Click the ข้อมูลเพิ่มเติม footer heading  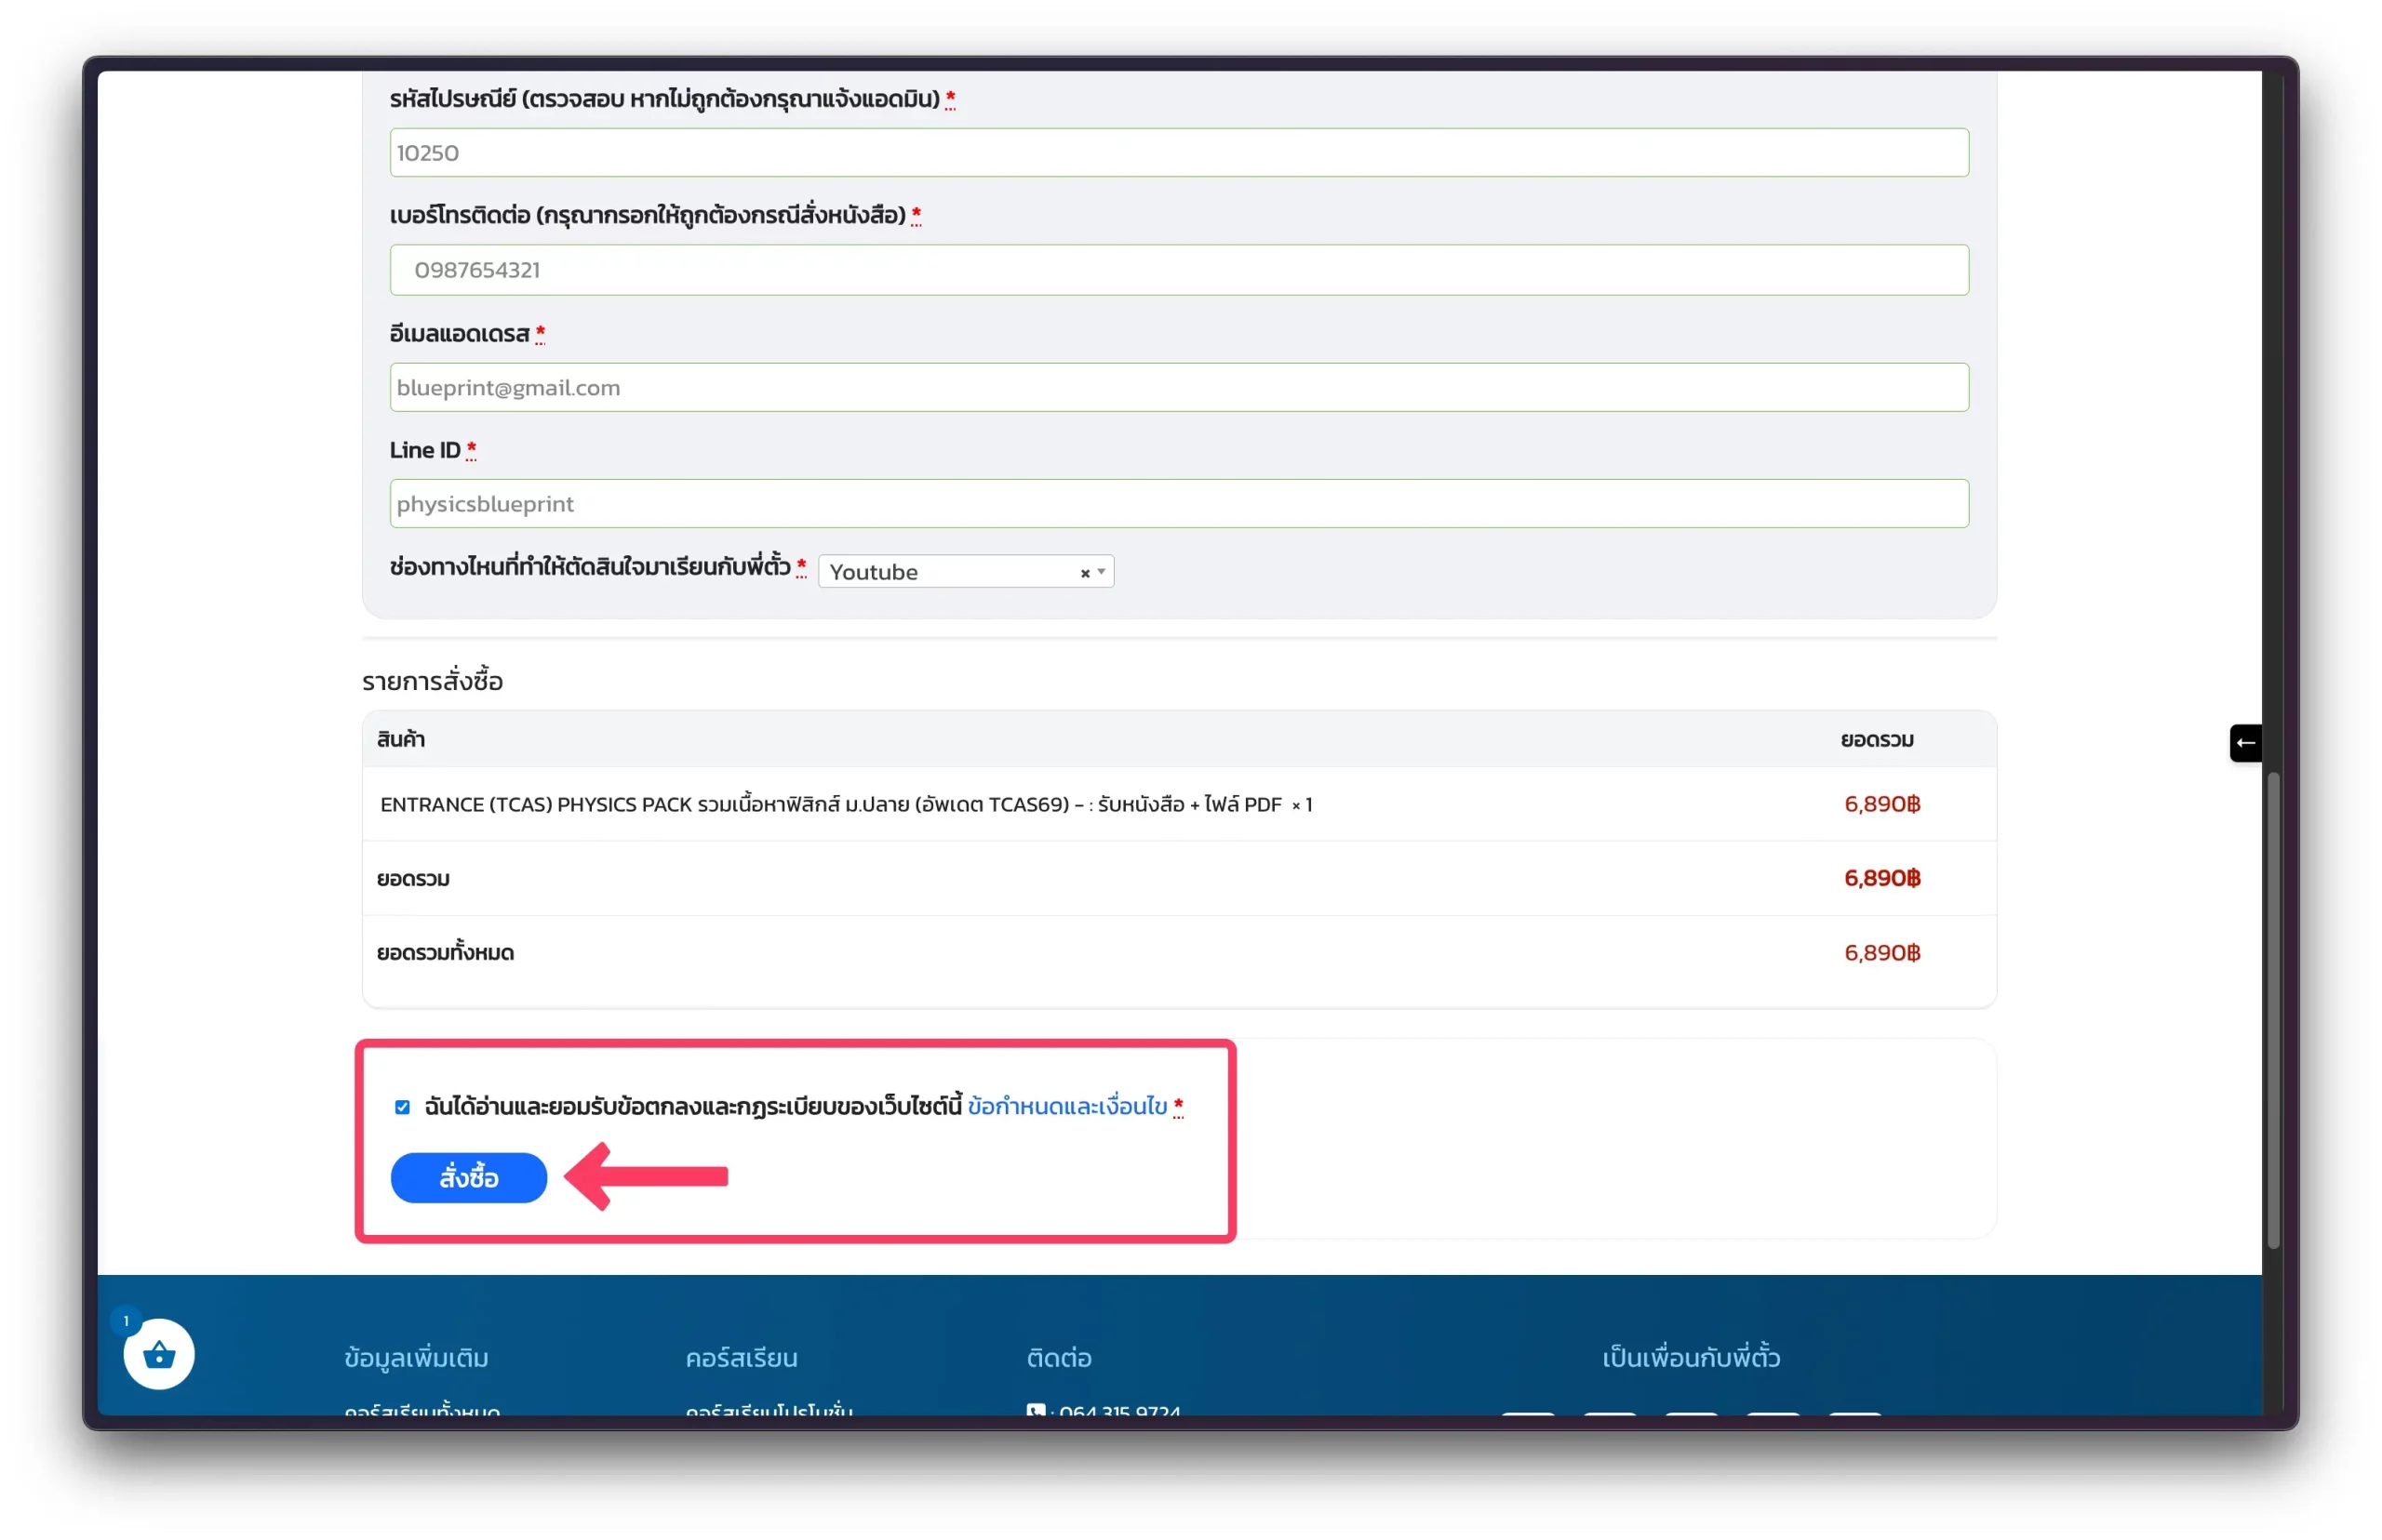pyautogui.click(x=416, y=1358)
